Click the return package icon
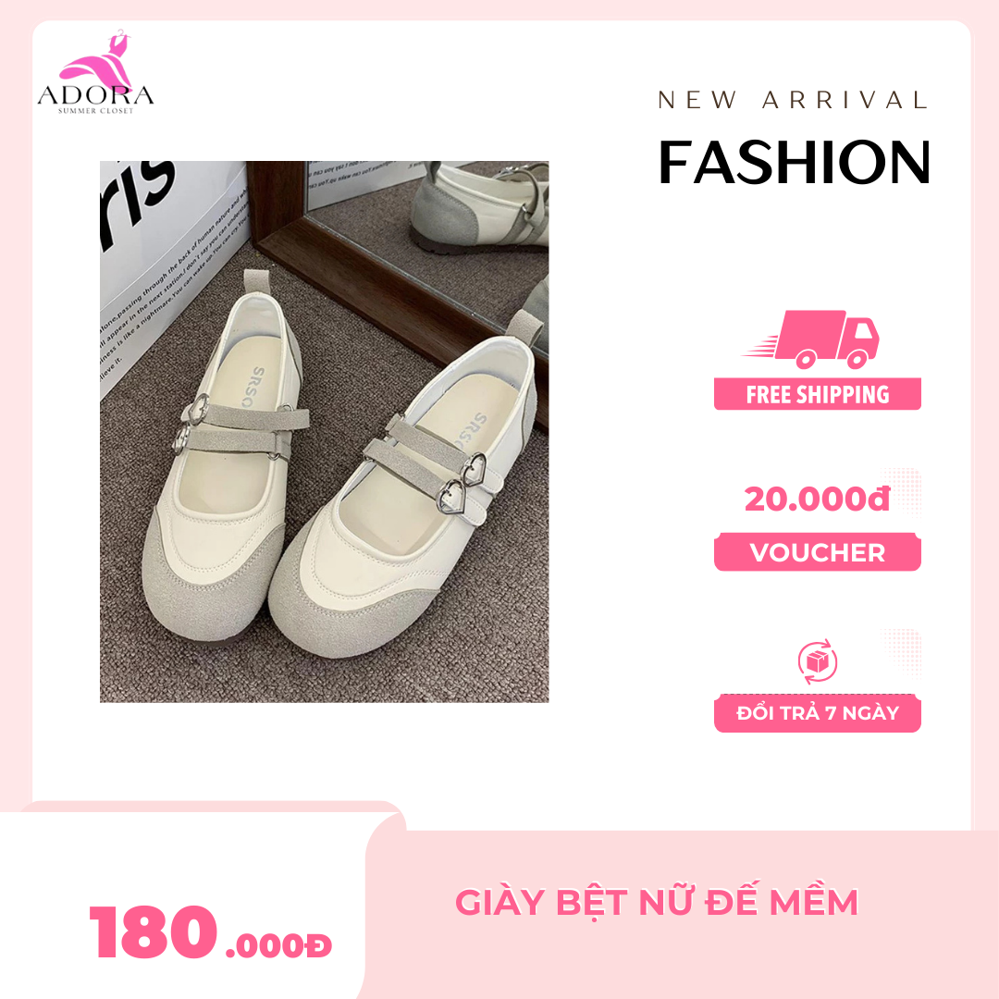Viewport: 999px width, 999px height. coord(818,662)
